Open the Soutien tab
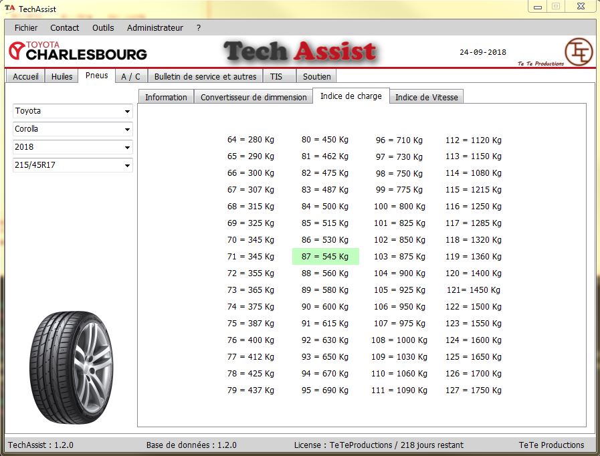This screenshot has width=600, height=456. pyautogui.click(x=316, y=76)
